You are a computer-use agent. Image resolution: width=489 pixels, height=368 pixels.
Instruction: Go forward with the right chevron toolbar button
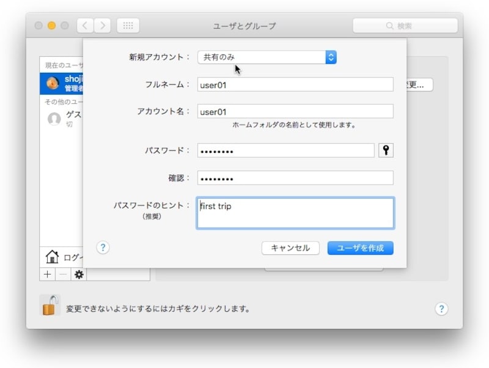click(102, 26)
